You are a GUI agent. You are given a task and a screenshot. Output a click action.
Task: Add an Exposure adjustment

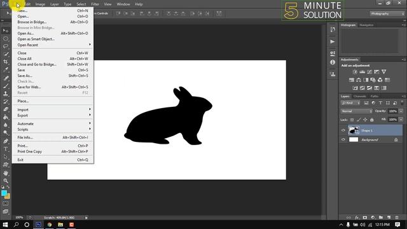376,72
